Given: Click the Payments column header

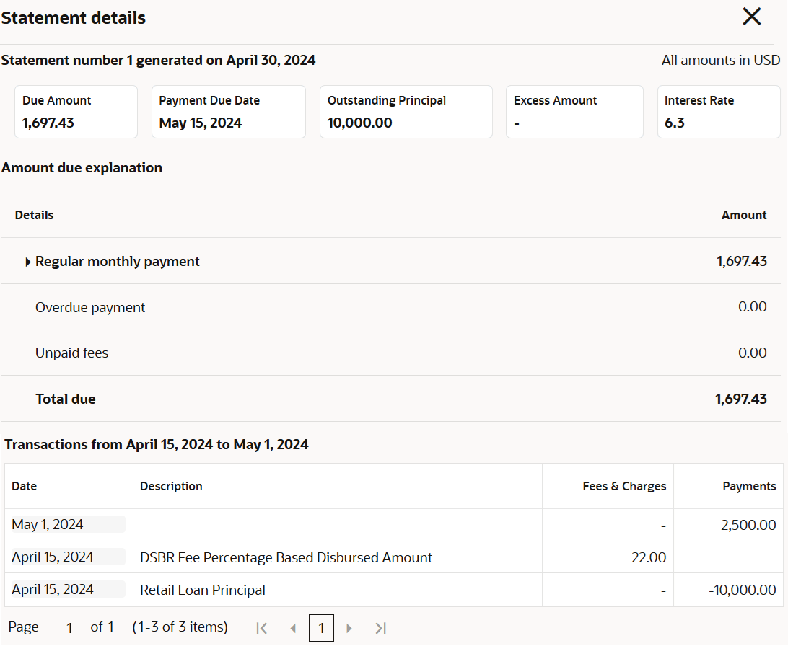Looking at the screenshot, I should coord(749,486).
